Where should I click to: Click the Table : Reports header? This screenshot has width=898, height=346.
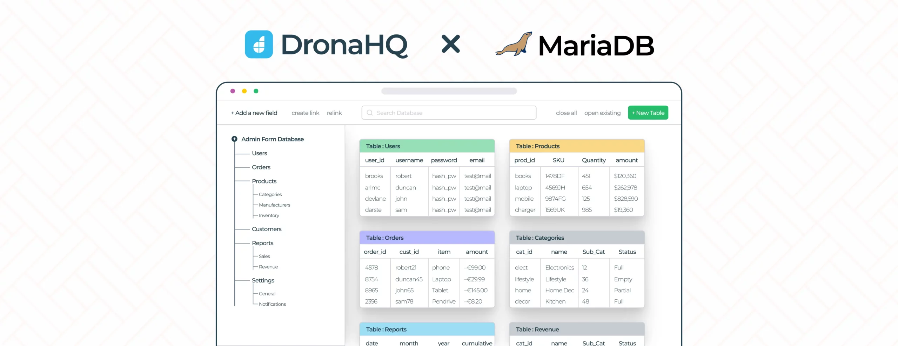[x=427, y=329]
